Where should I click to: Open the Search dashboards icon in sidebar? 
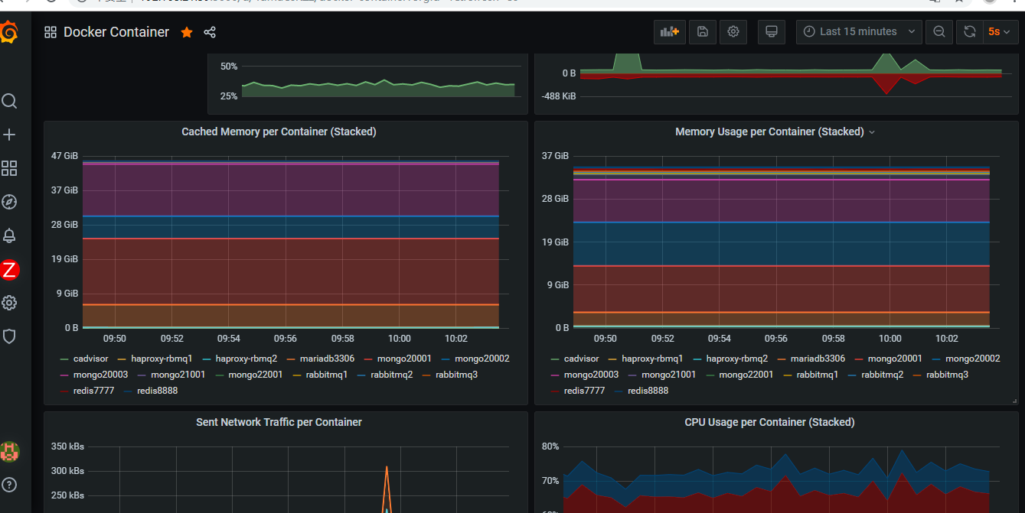point(9,101)
